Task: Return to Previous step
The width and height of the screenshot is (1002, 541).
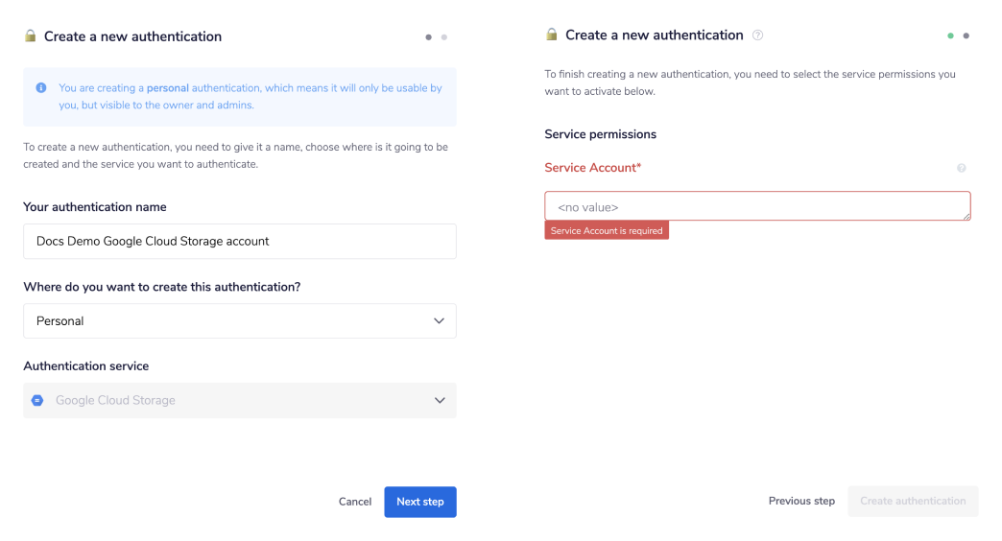Action: pyautogui.click(x=801, y=501)
